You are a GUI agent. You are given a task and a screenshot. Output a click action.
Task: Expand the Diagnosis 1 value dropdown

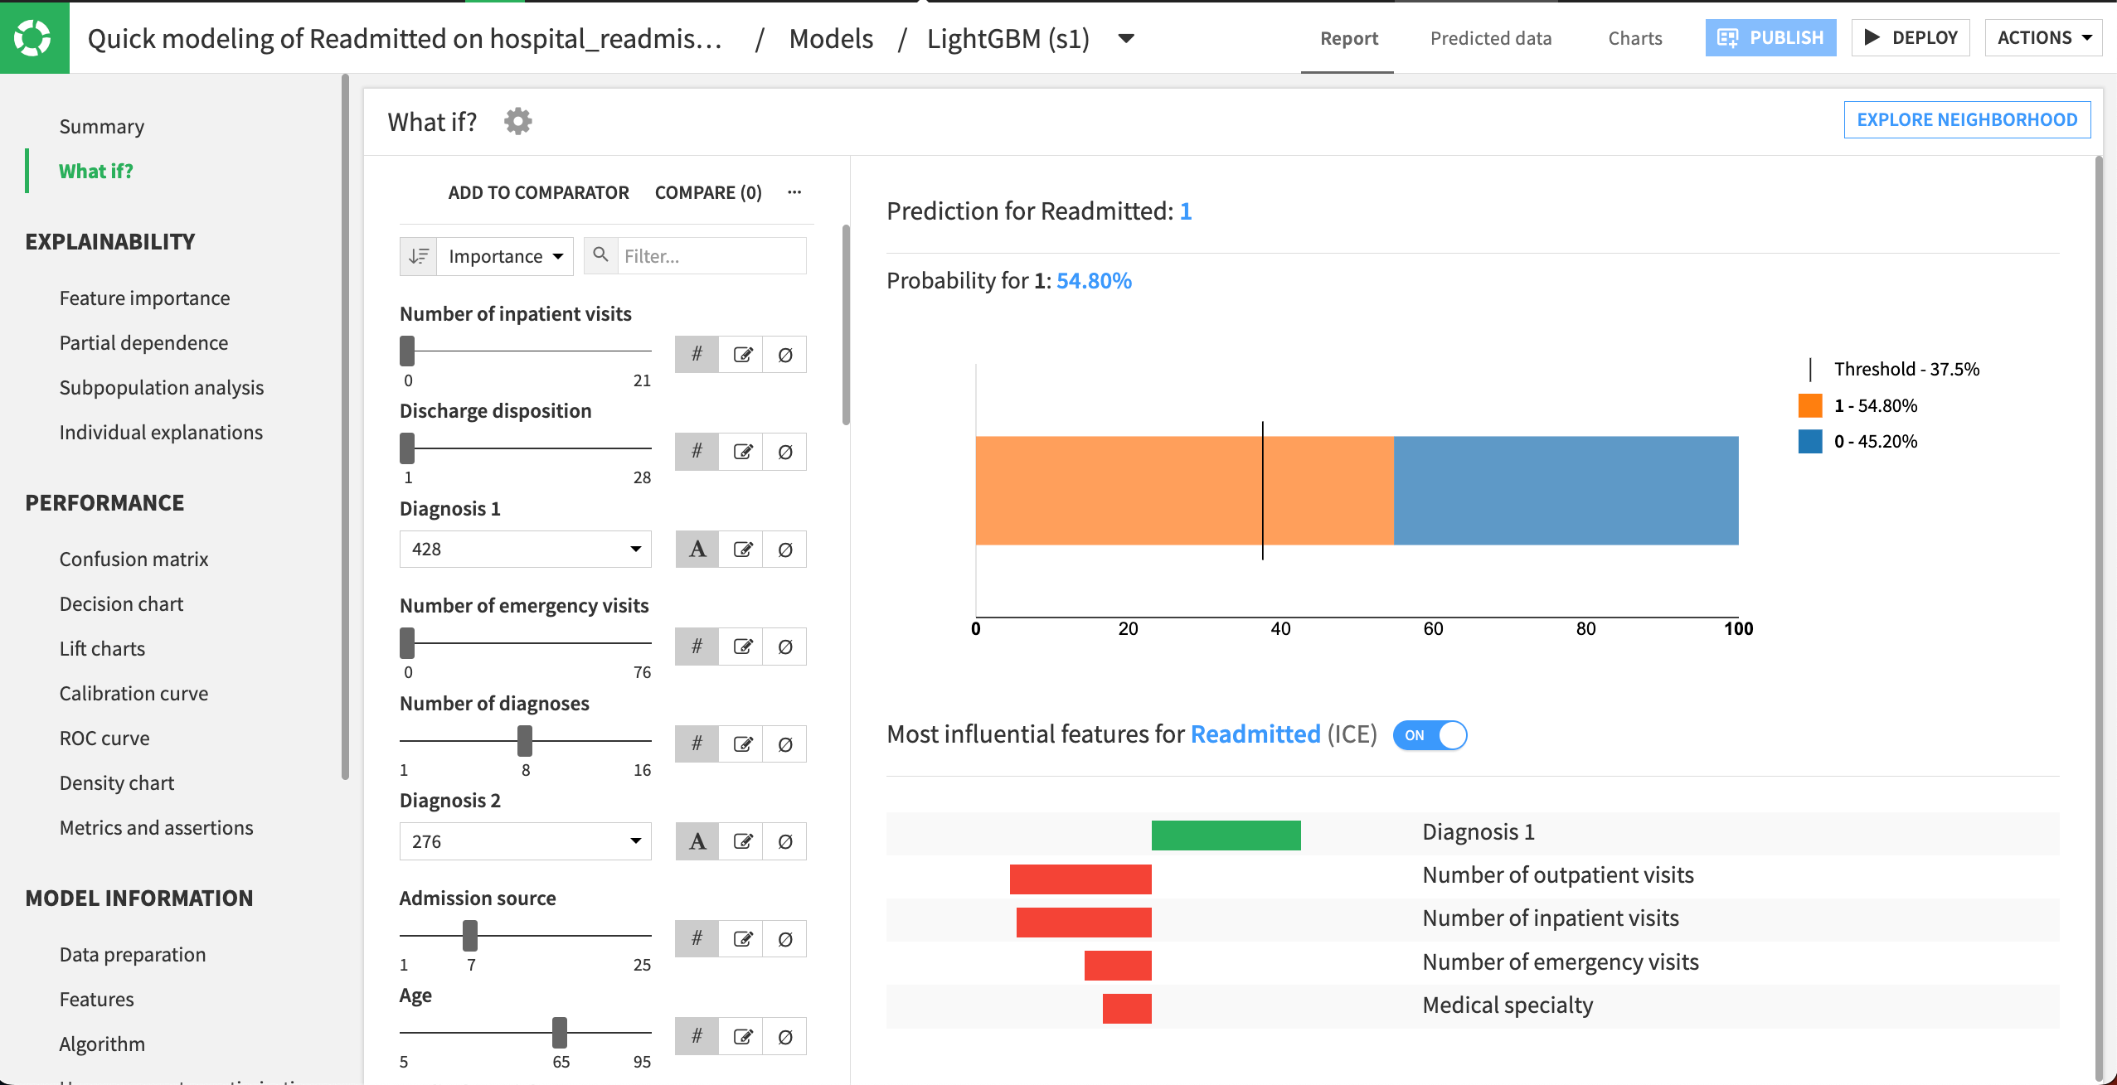[525, 550]
